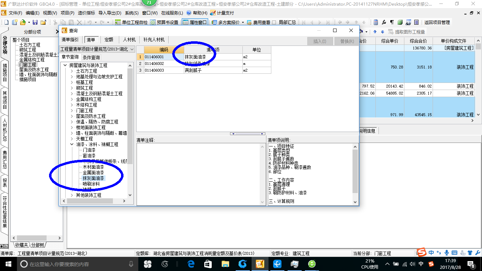This screenshot has height=271, width=482.
Task: Toggle the 属性窗口 toolbar button
Action: point(195,22)
